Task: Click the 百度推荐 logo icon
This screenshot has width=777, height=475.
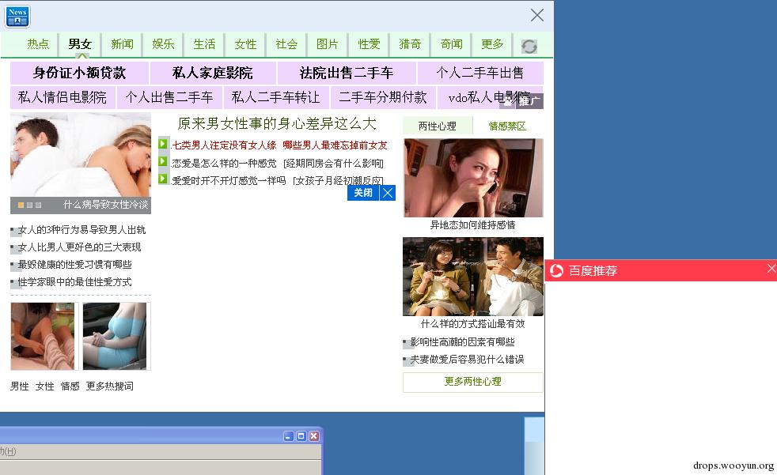Action: [557, 271]
